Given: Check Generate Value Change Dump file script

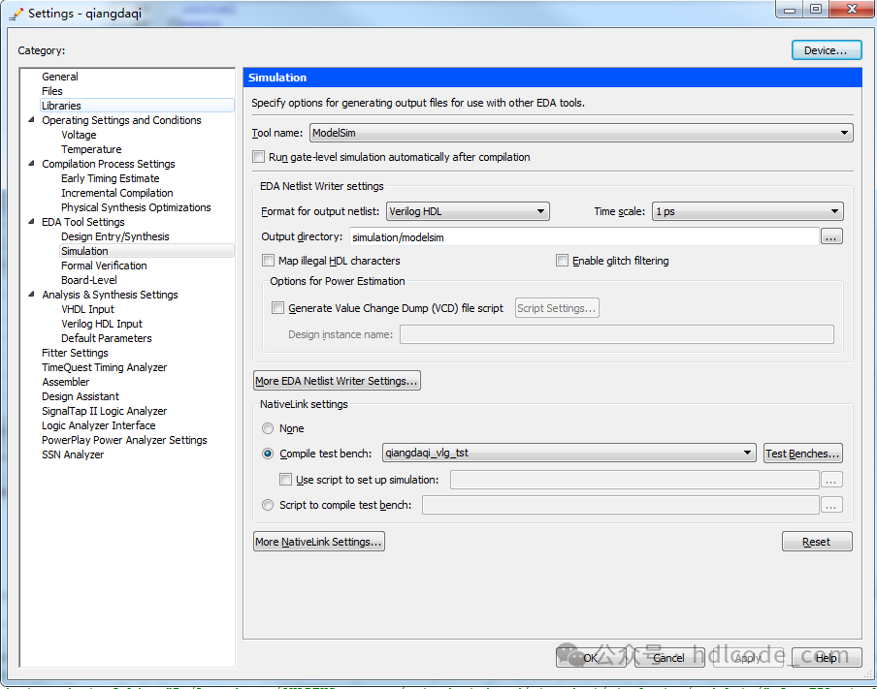Looking at the screenshot, I should (x=278, y=308).
